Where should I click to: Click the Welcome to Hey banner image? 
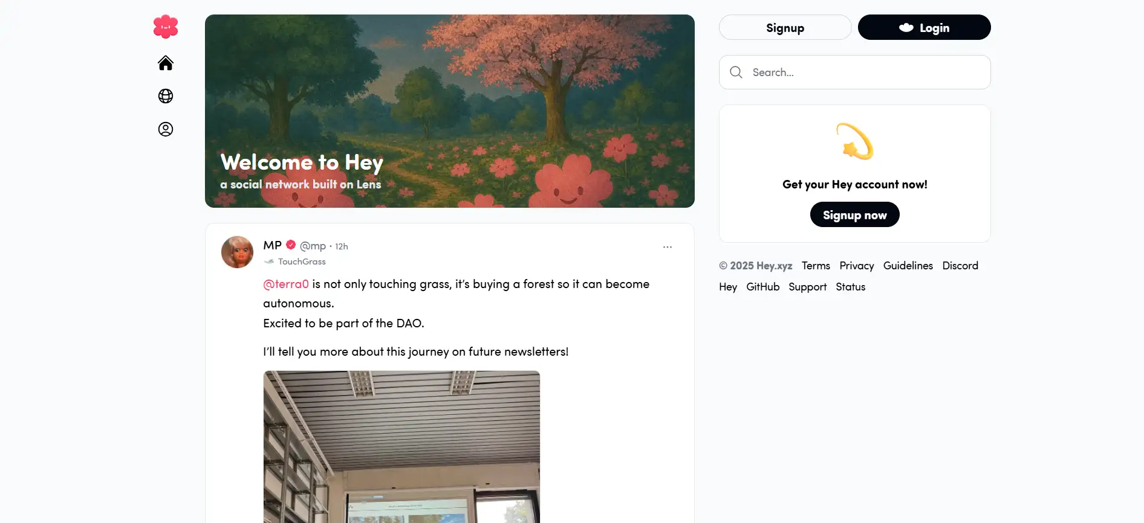pyautogui.click(x=450, y=111)
